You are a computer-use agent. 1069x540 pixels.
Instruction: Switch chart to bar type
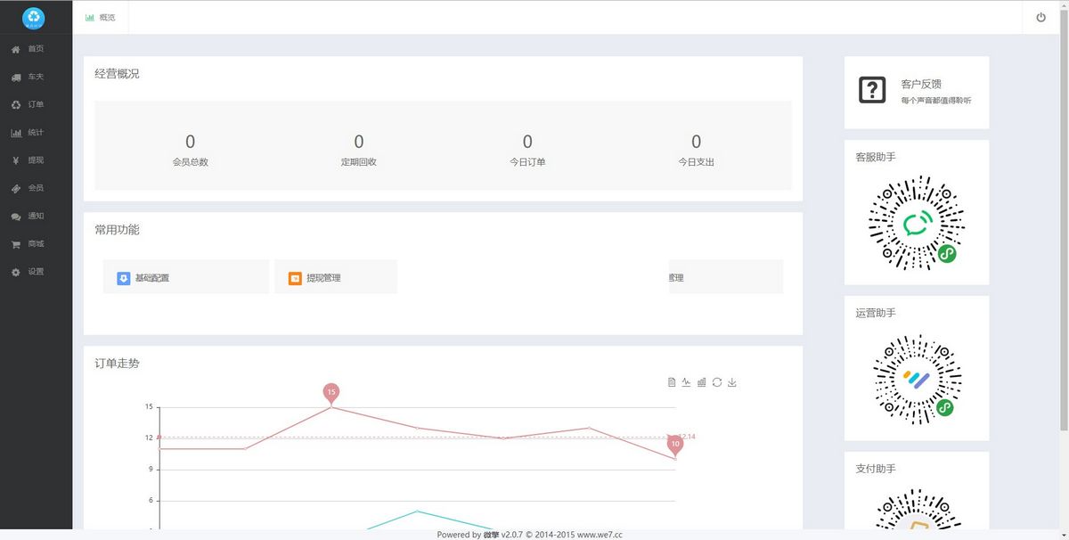click(x=702, y=382)
